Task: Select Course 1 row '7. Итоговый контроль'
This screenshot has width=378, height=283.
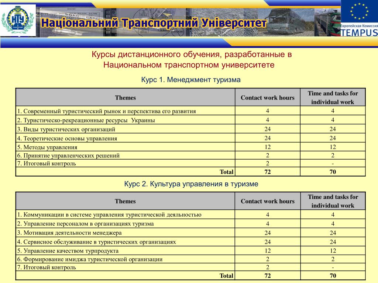Action: 190,163
